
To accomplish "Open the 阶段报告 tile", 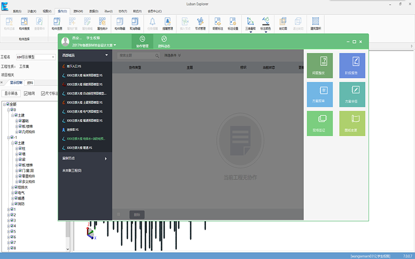I will (352, 66).
